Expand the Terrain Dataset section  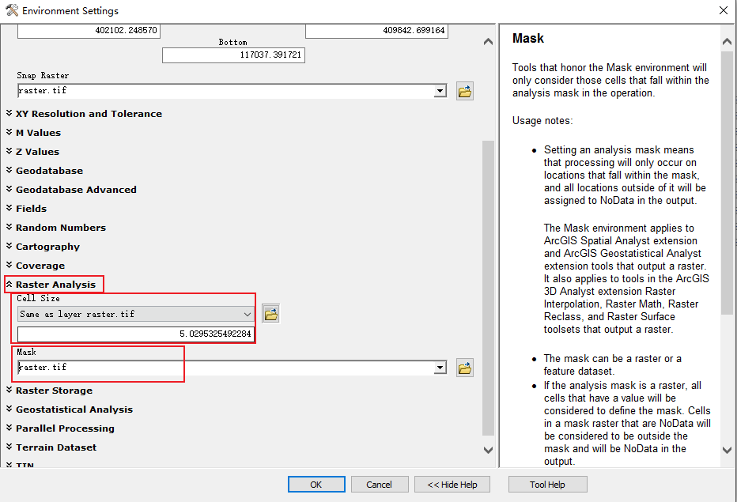(x=9, y=447)
